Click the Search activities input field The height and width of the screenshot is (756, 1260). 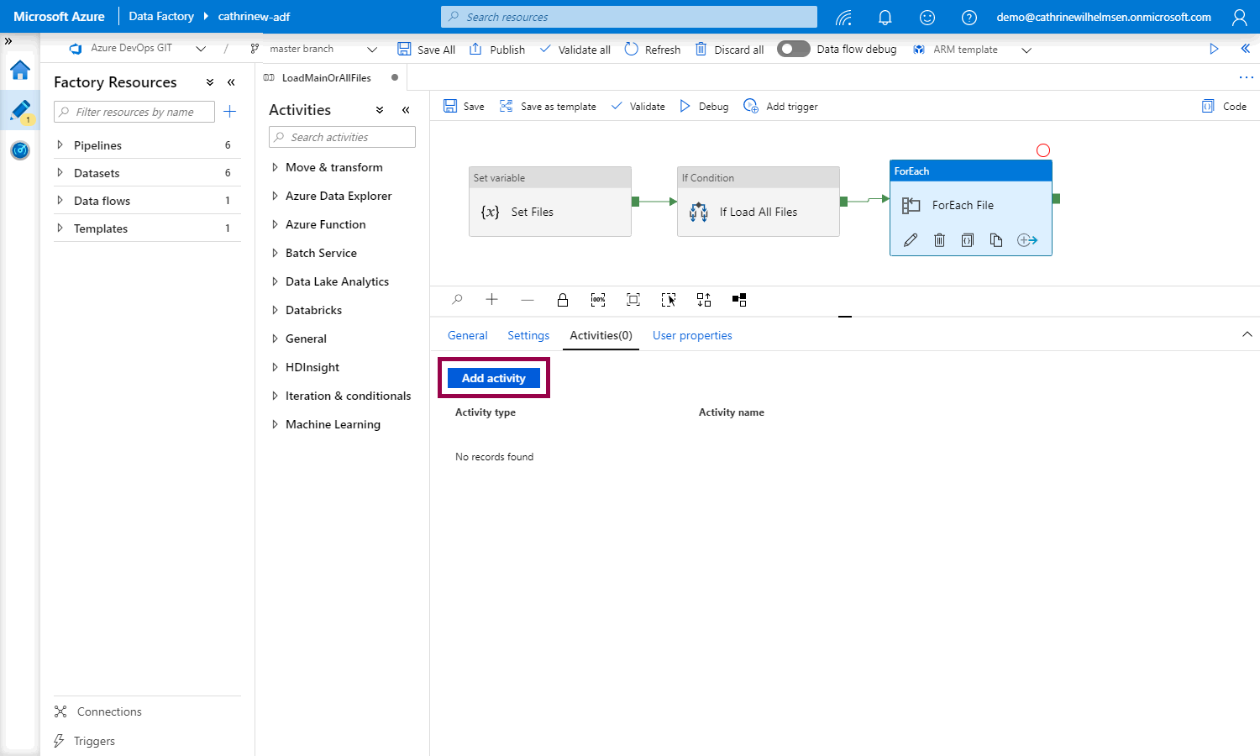[342, 137]
